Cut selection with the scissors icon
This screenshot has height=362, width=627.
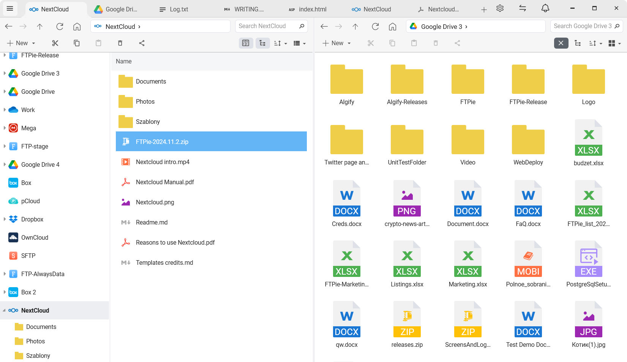(55, 43)
